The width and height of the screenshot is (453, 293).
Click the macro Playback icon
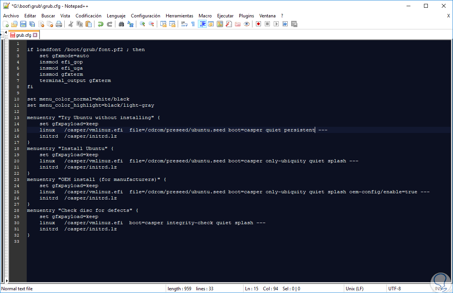click(x=276, y=24)
